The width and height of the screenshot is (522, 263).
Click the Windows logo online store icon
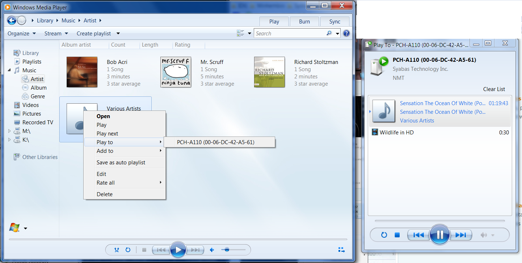14,228
